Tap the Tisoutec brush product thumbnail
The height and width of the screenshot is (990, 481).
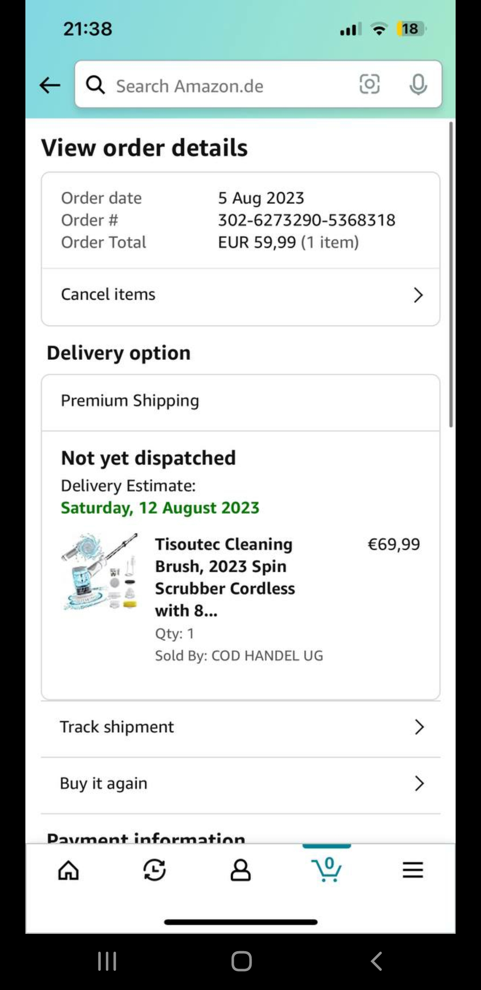100,571
